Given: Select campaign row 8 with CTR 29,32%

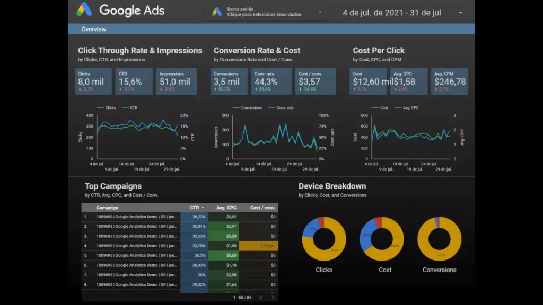Looking at the screenshot, I should (x=180, y=284).
